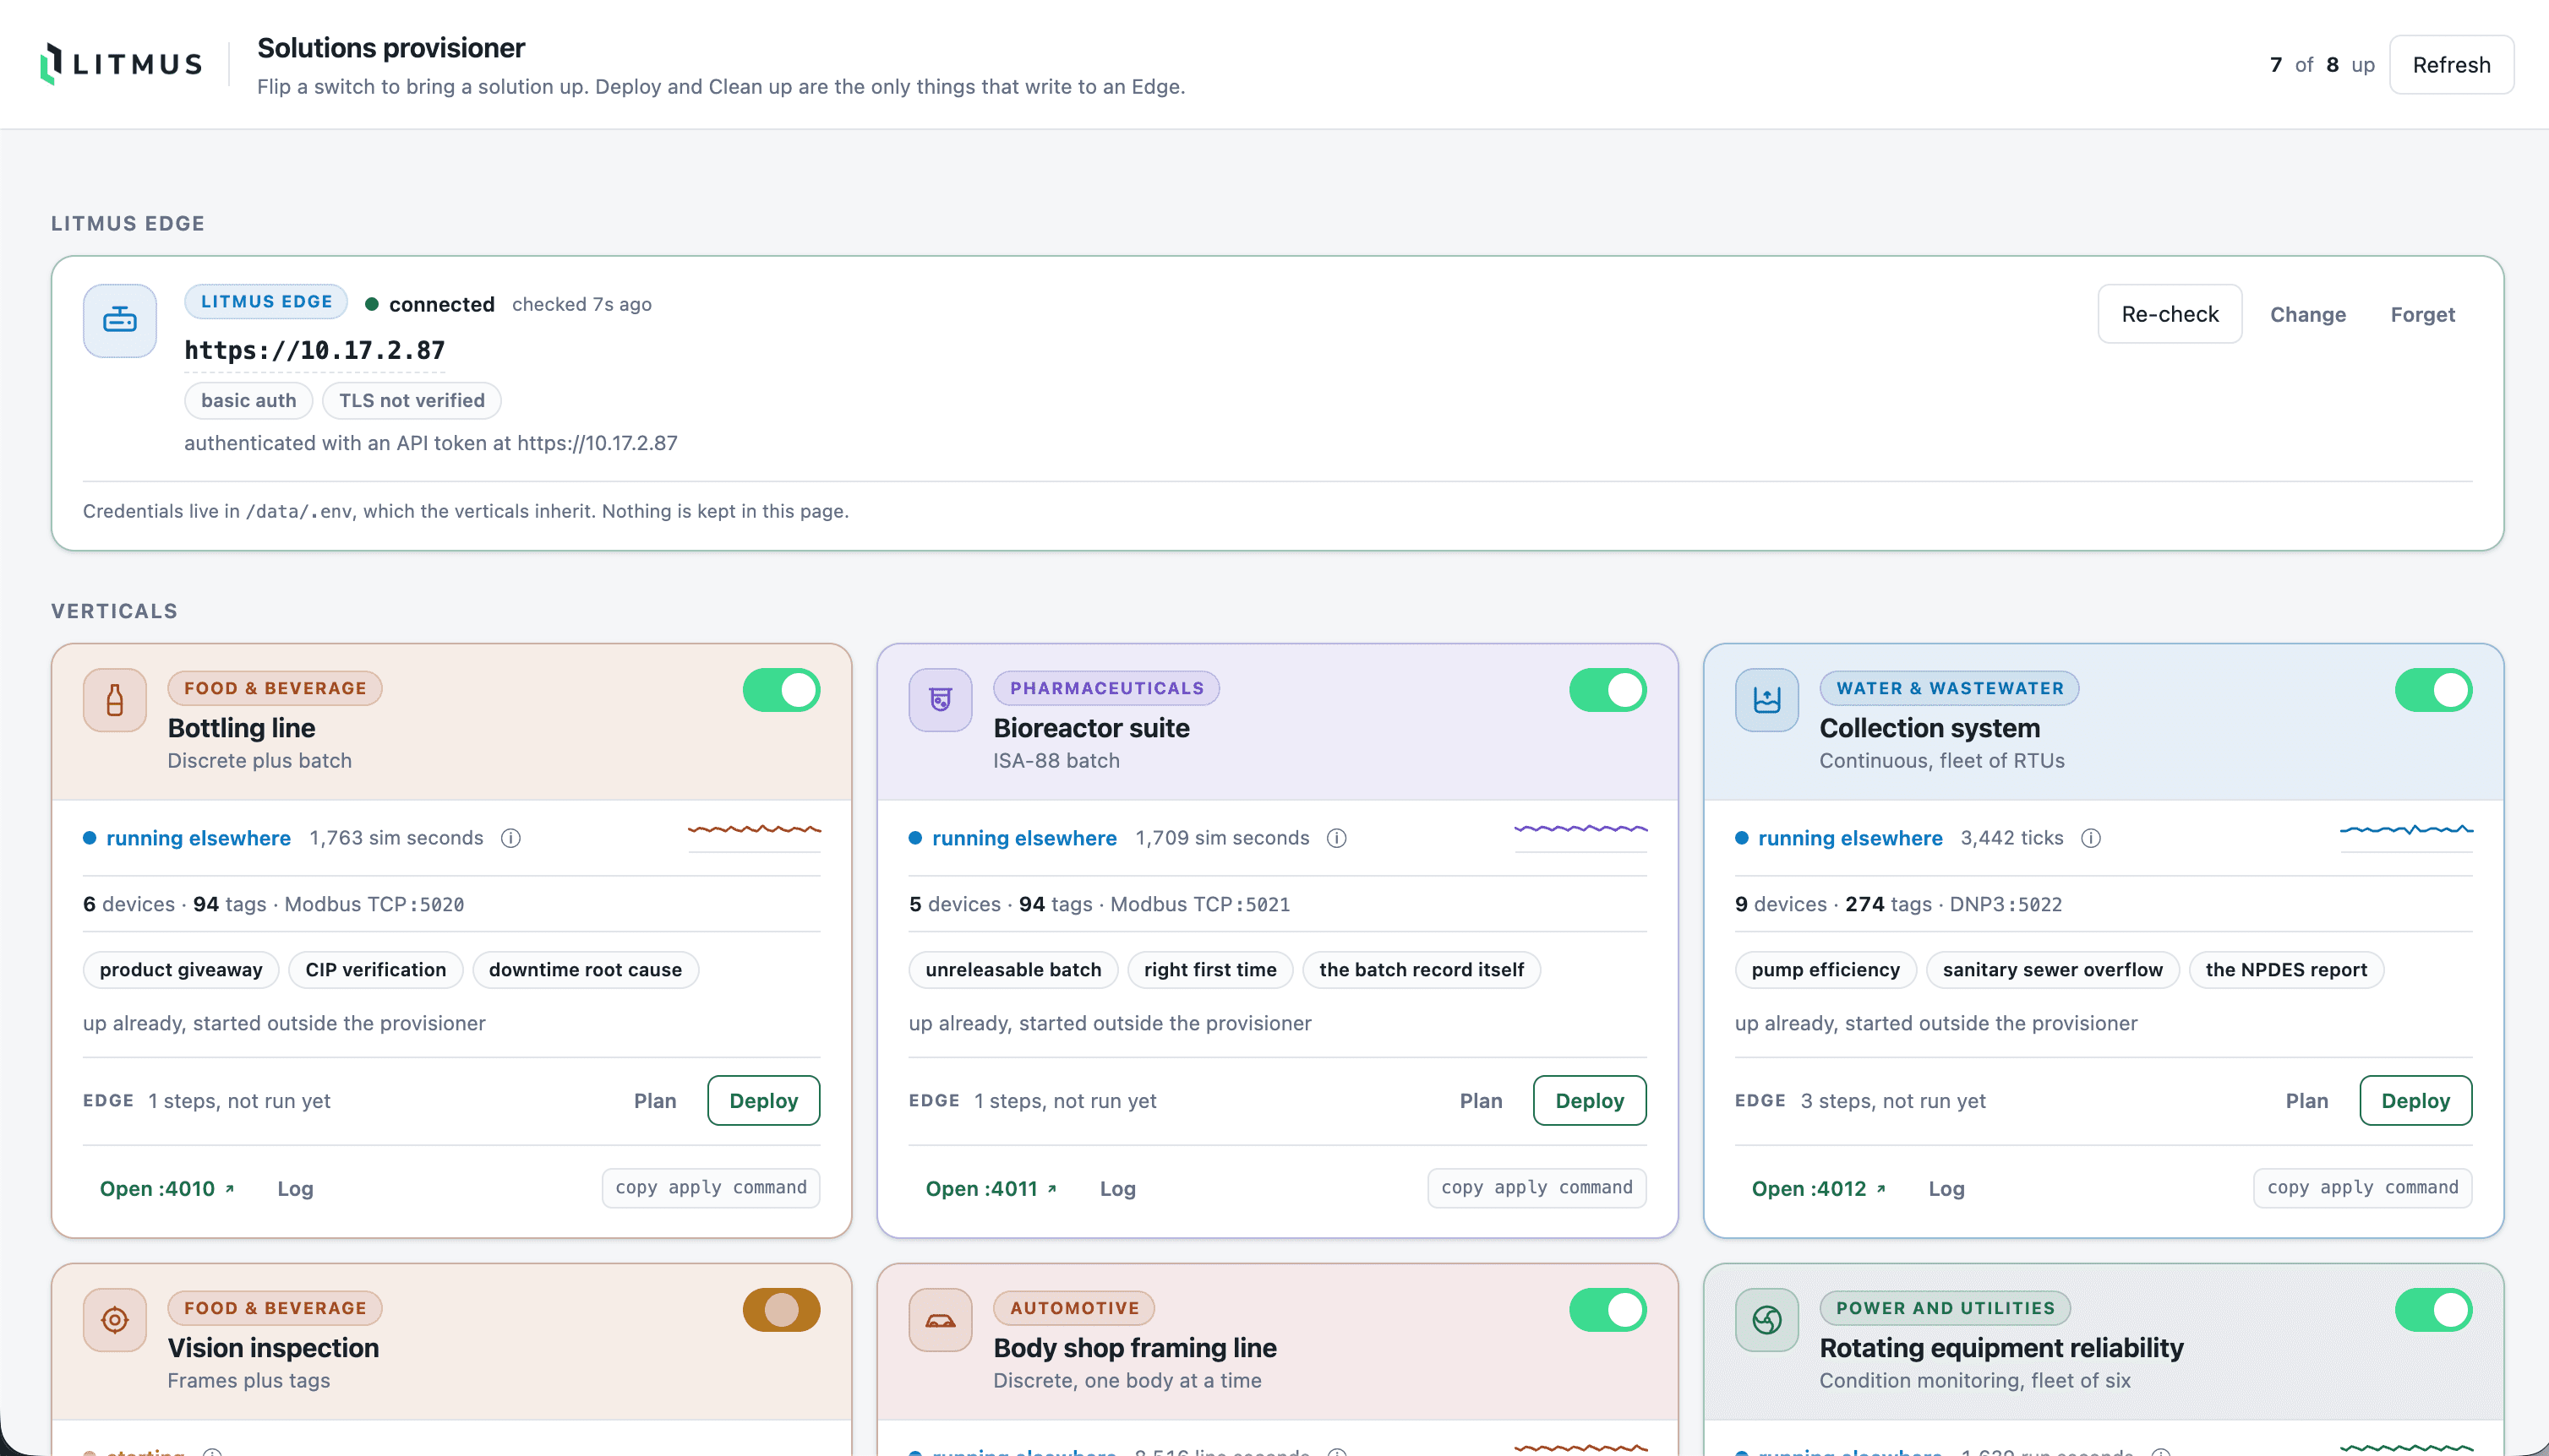Click Forget for the Edge connection

pyautogui.click(x=2422, y=314)
